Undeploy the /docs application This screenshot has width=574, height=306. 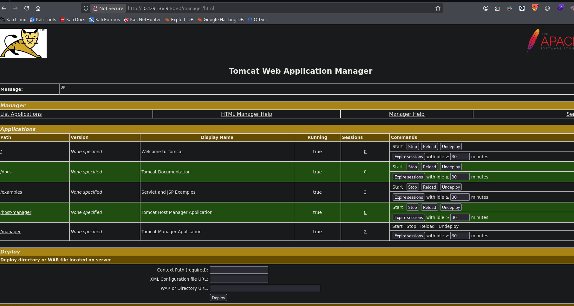(451, 167)
